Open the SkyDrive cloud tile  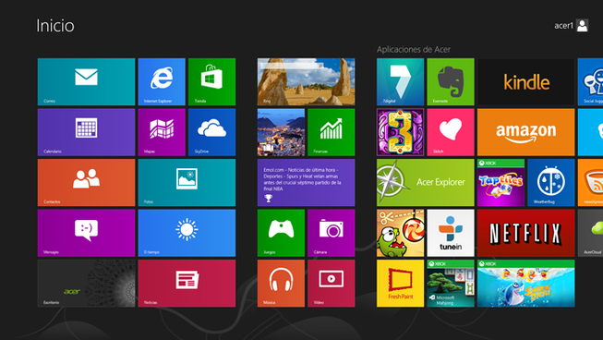(211, 132)
